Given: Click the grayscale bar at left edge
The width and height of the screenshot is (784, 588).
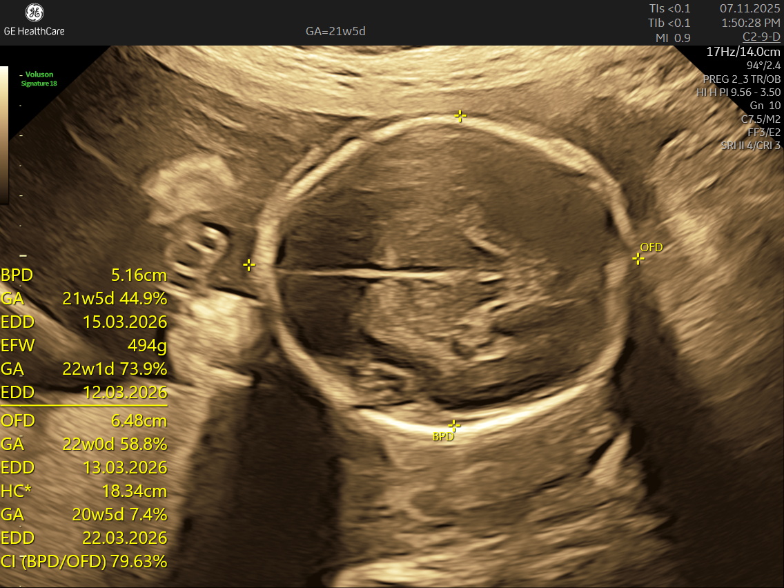Looking at the screenshot, I should (4, 134).
